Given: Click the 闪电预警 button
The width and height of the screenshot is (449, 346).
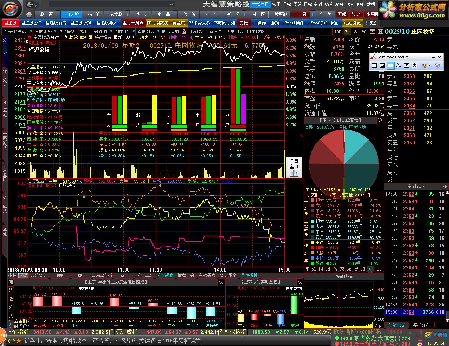Looking at the screenshot, I should (x=255, y=32).
